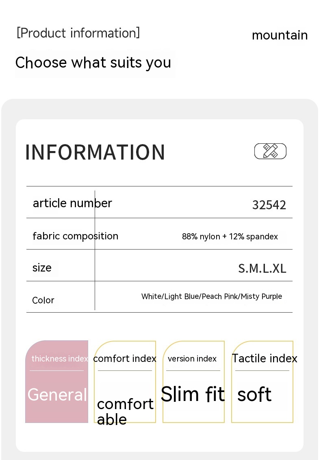Click the Slim fit value

click(x=193, y=394)
